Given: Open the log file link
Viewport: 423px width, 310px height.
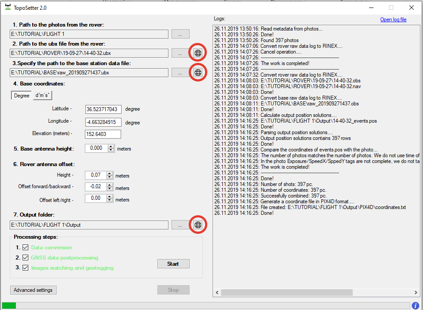Looking at the screenshot, I should (393, 19).
